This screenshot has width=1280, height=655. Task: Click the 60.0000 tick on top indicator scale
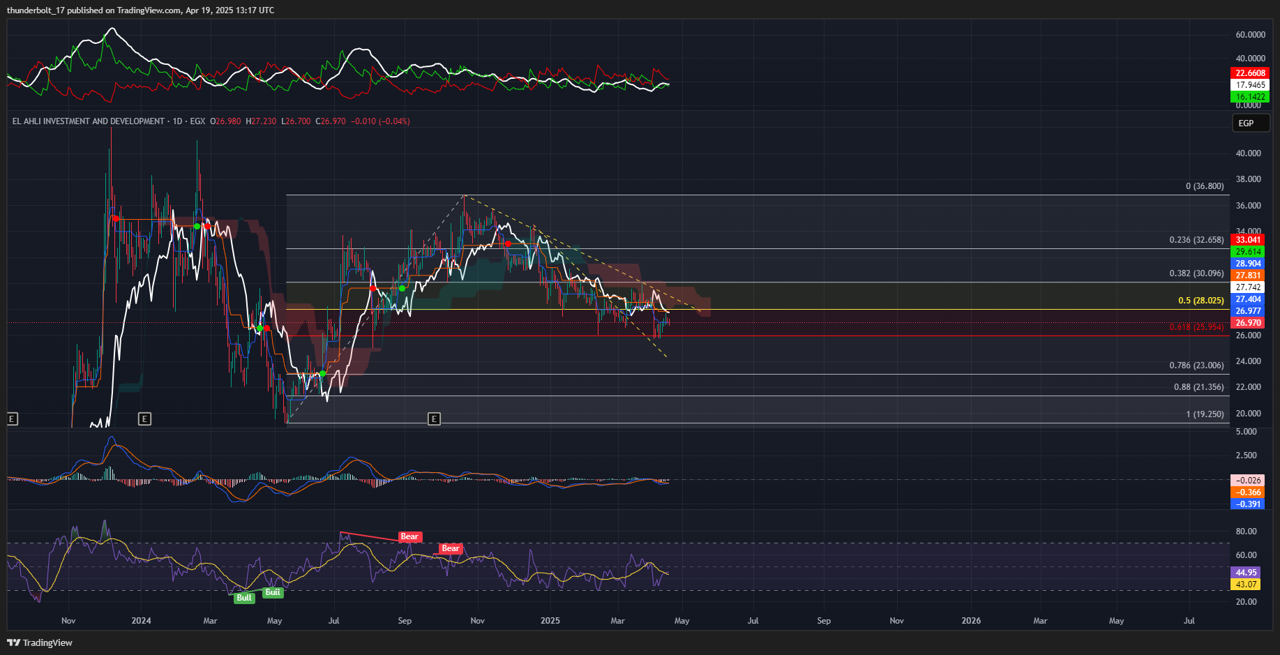[1250, 35]
